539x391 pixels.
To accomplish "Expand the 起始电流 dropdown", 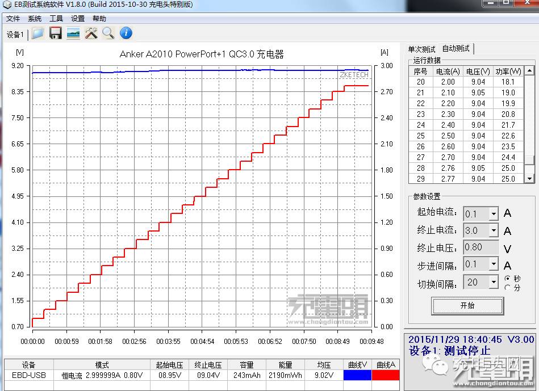I will 494,214.
